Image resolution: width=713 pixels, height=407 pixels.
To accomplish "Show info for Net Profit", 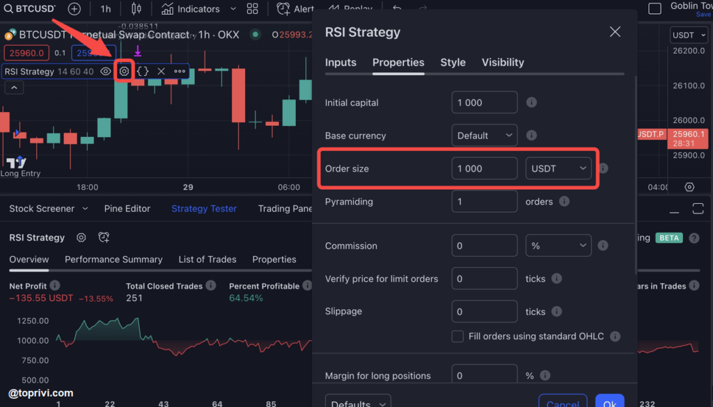I will (54, 285).
